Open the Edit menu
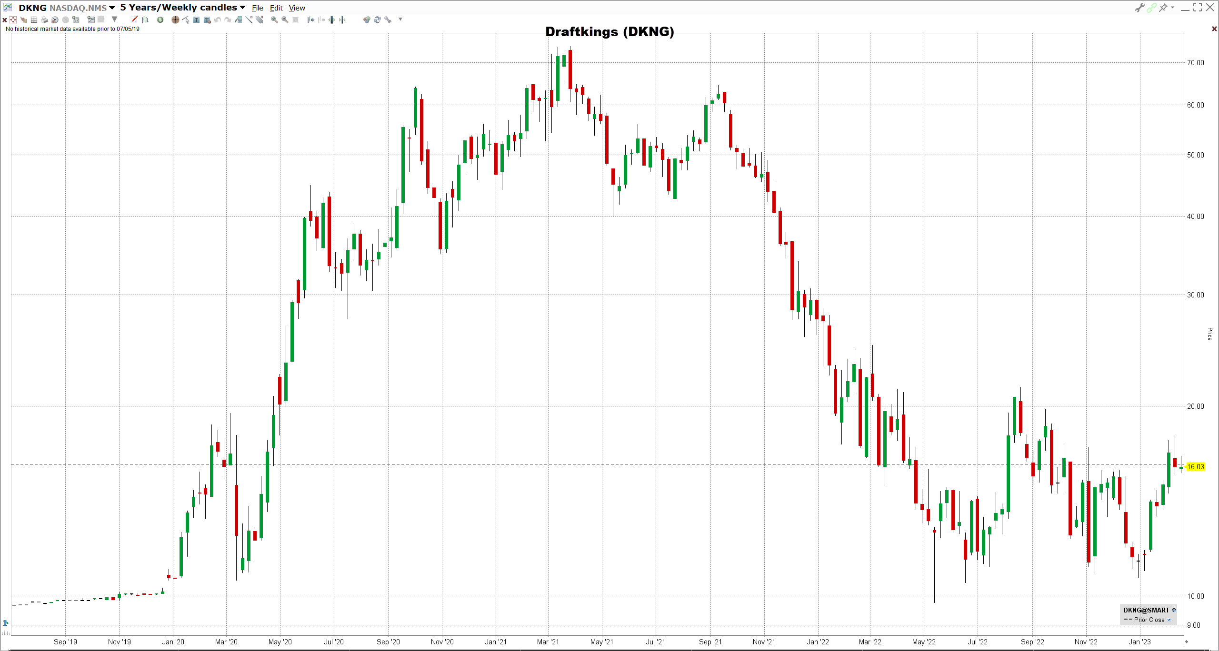This screenshot has height=651, width=1219. click(x=276, y=8)
